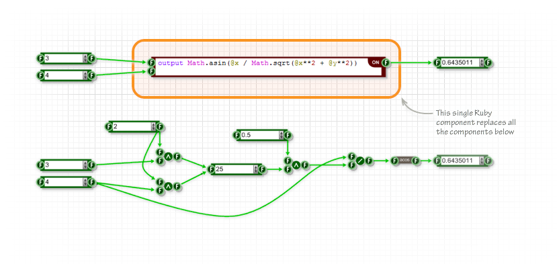Click output connector of the 2 float box
Viewport: 557px width, 264px height.
coord(159,126)
